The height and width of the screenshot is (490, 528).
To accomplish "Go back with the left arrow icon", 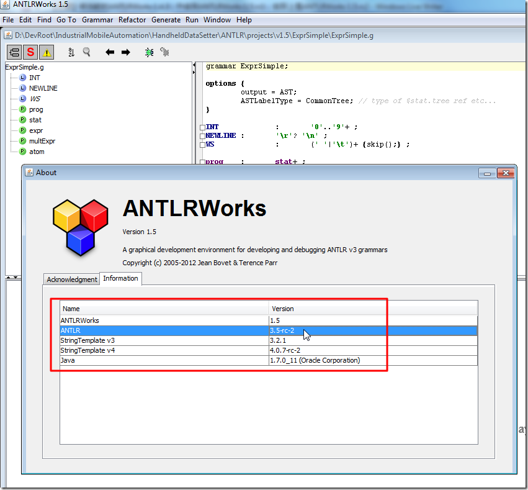I will pos(110,52).
